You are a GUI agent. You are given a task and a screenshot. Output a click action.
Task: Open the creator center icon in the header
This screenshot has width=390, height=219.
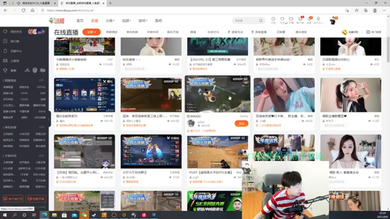[x=318, y=20]
